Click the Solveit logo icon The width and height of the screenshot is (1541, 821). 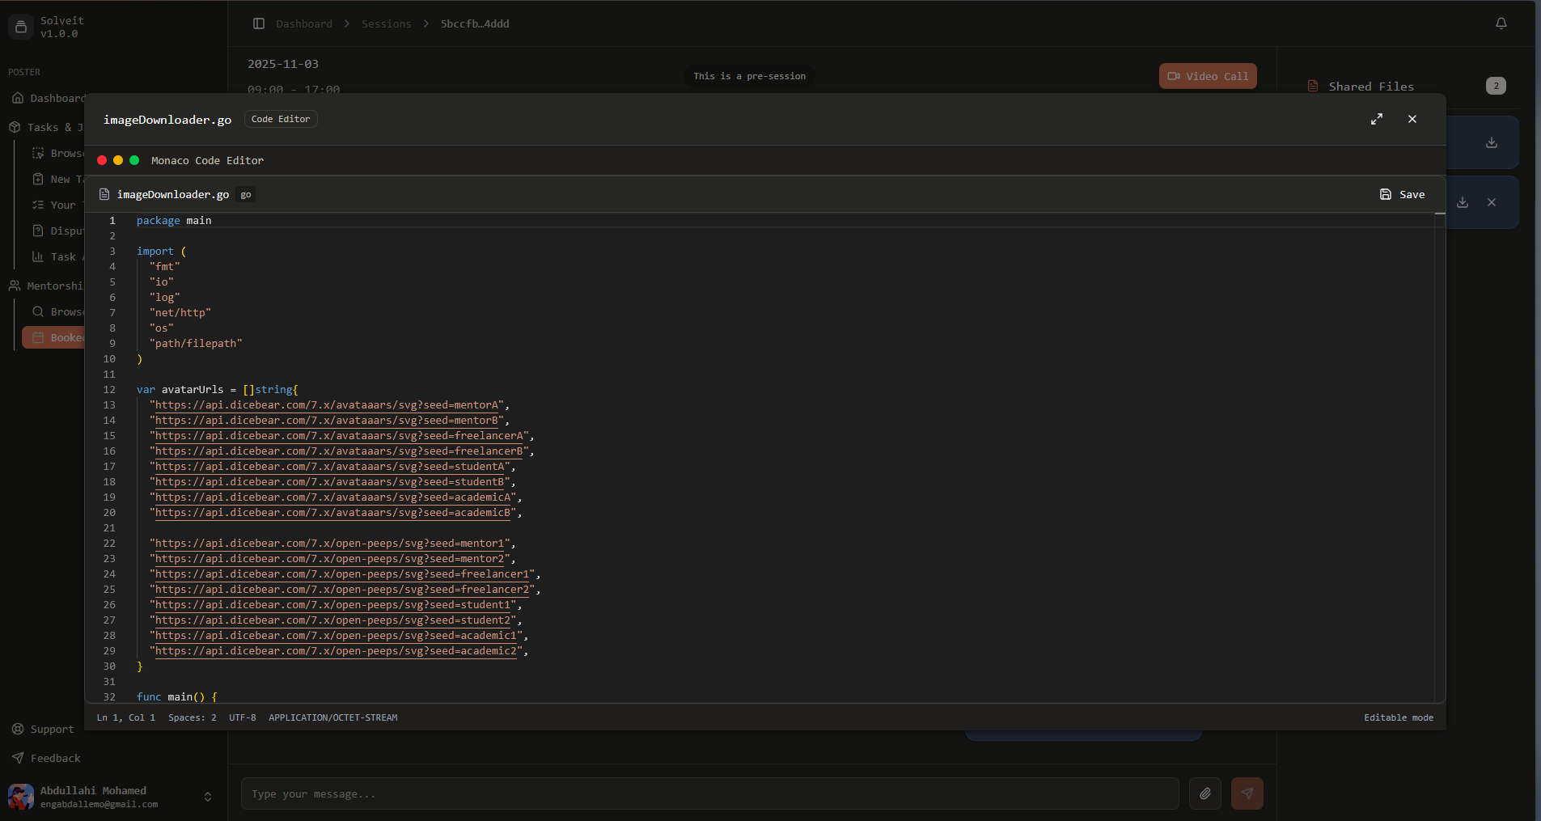coord(21,27)
